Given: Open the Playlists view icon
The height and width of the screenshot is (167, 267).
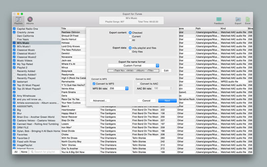Looking at the screenshot, I should click(x=18, y=21).
